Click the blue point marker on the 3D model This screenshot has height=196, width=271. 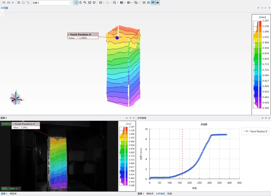click(117, 38)
